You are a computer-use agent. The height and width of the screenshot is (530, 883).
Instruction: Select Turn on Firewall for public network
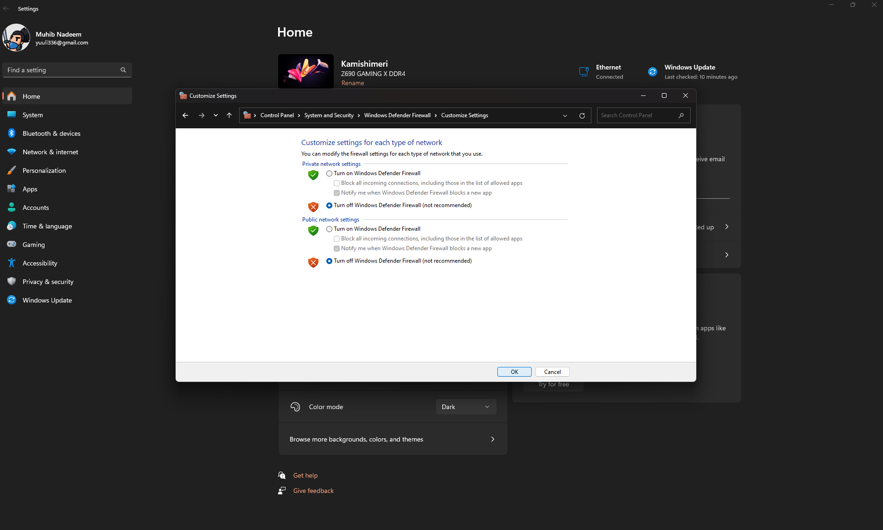pyautogui.click(x=329, y=229)
